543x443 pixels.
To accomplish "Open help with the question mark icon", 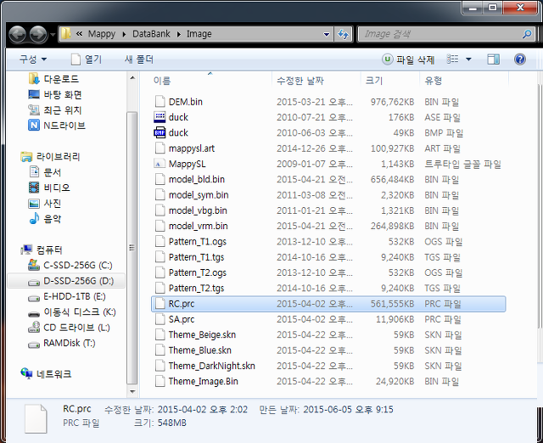I will pyautogui.click(x=520, y=59).
